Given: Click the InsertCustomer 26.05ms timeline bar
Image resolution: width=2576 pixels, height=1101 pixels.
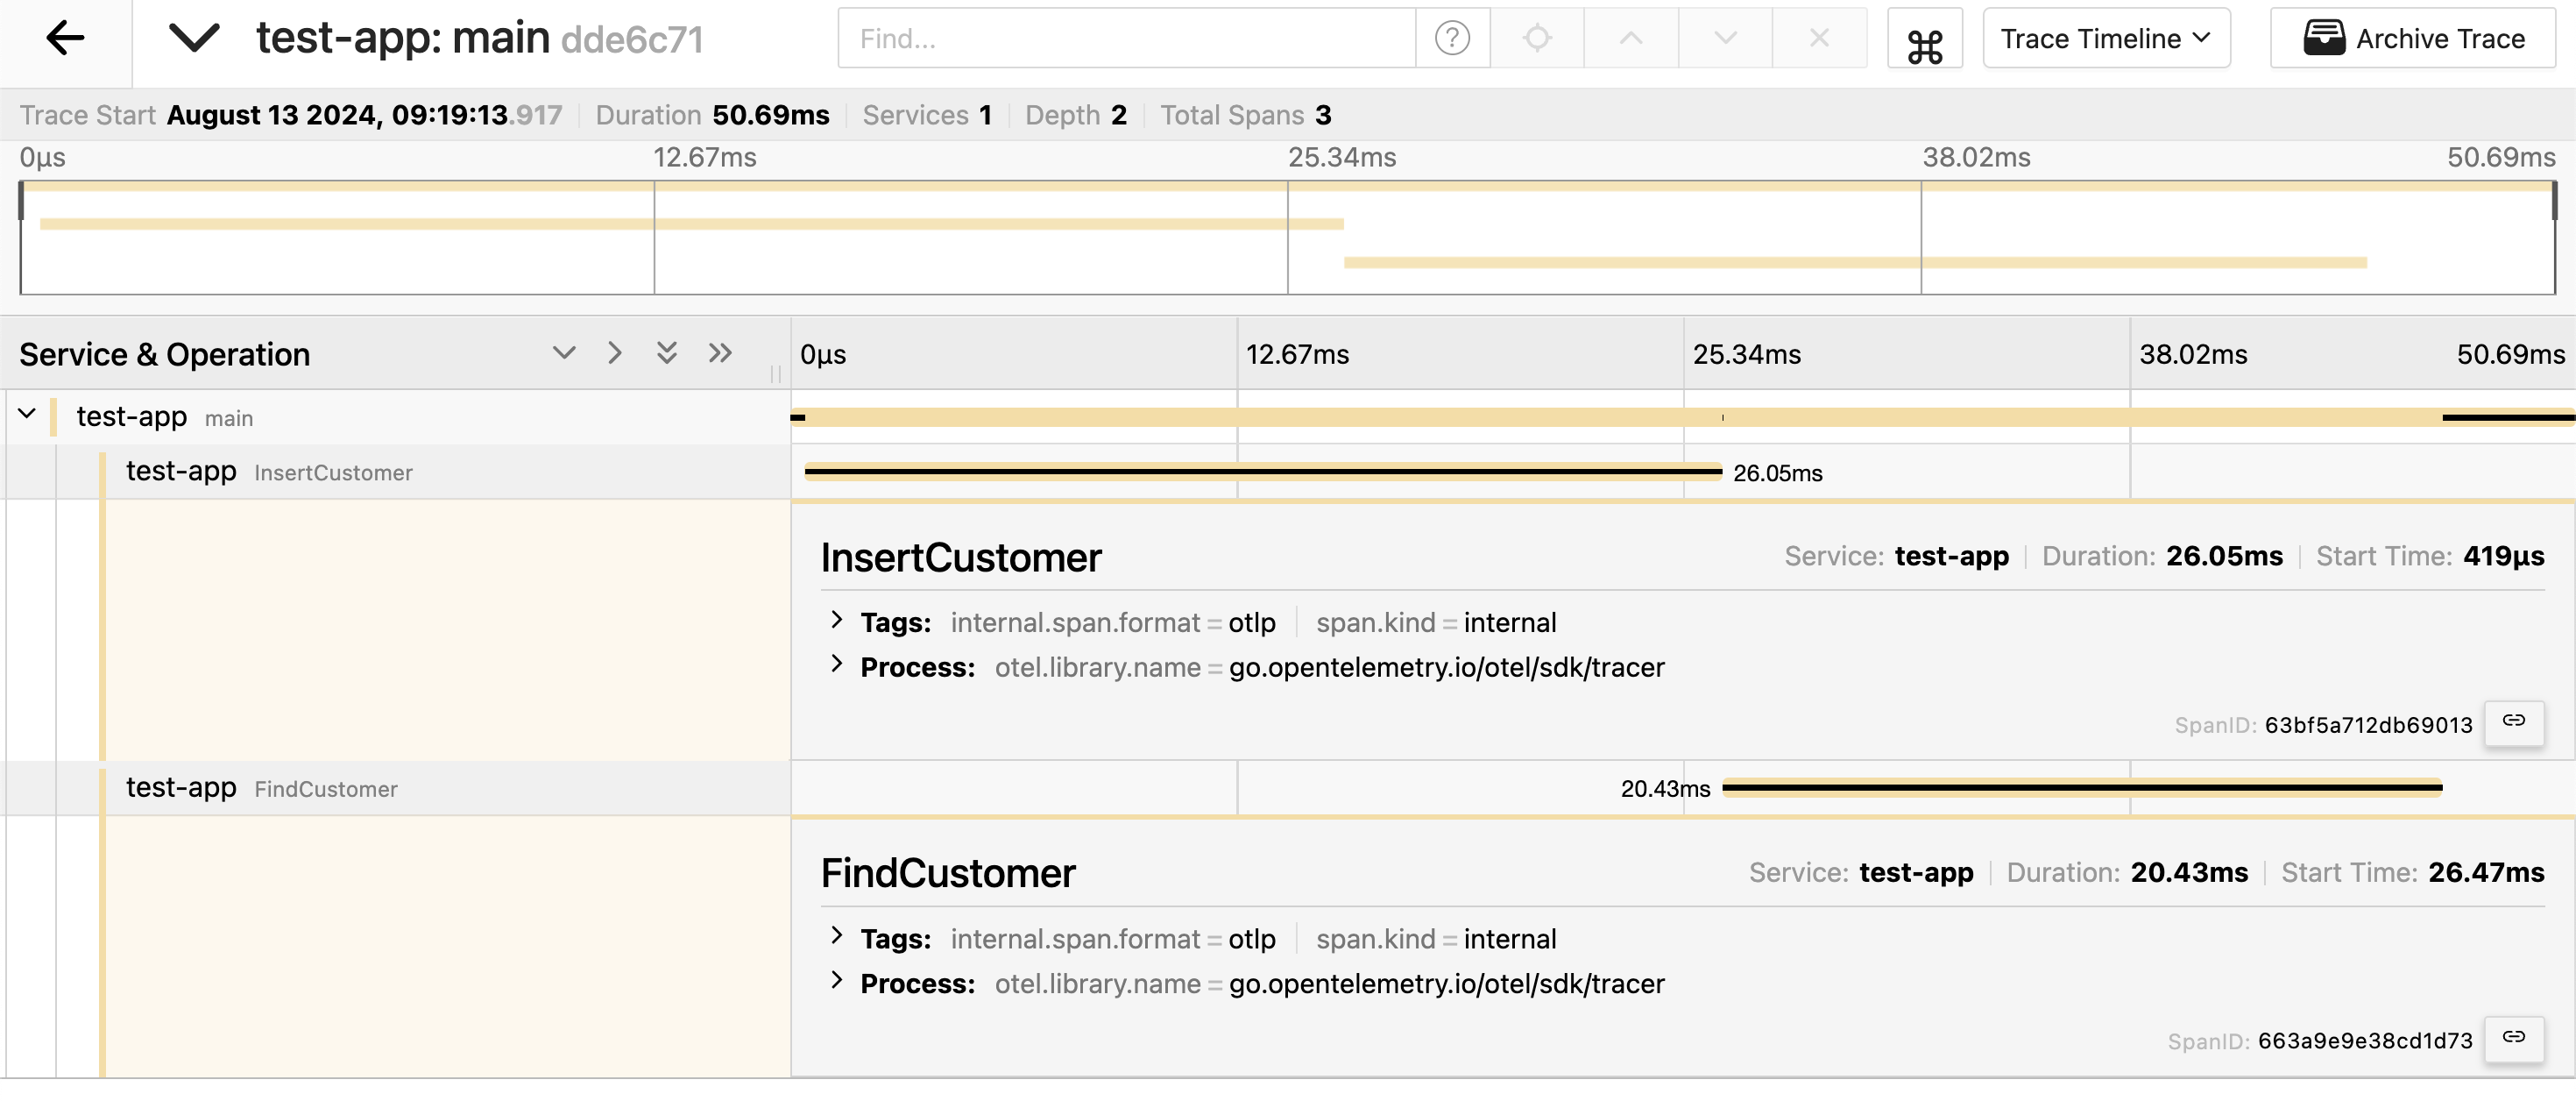Looking at the screenshot, I should coord(1262,472).
